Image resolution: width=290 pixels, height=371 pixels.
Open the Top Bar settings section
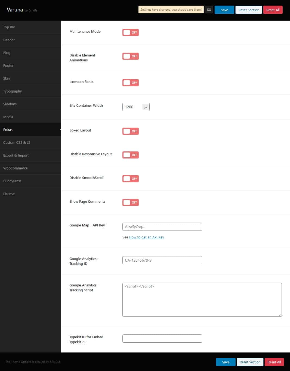(30, 27)
